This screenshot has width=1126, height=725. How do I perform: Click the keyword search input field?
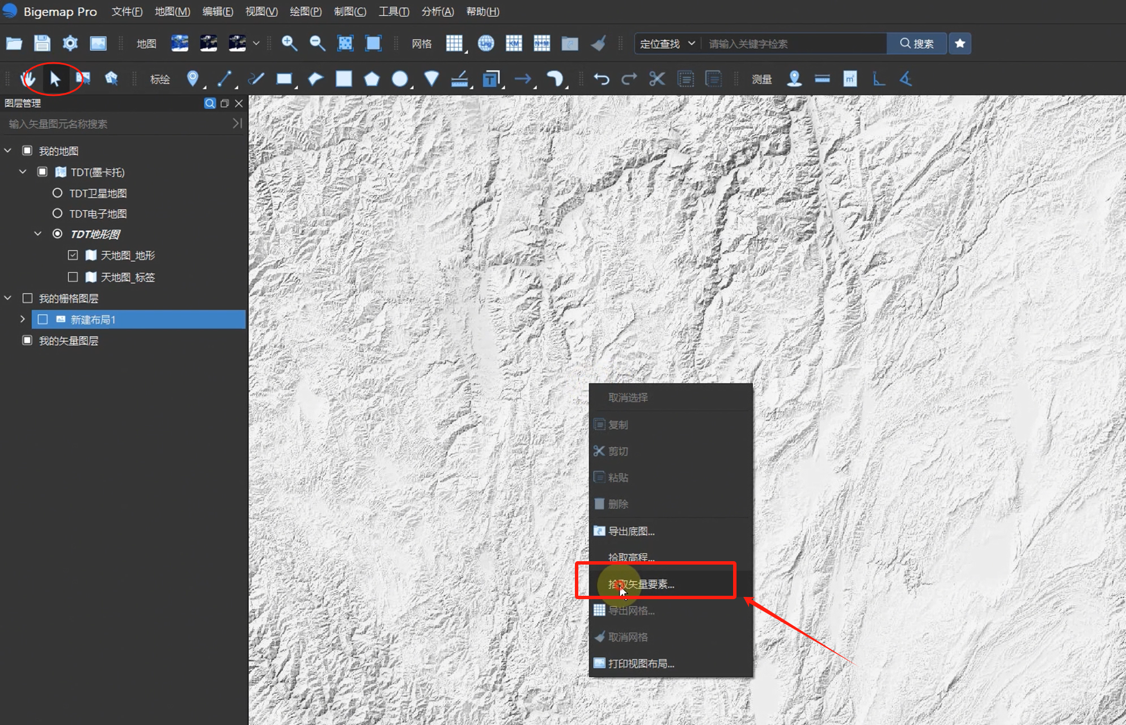[x=794, y=44]
